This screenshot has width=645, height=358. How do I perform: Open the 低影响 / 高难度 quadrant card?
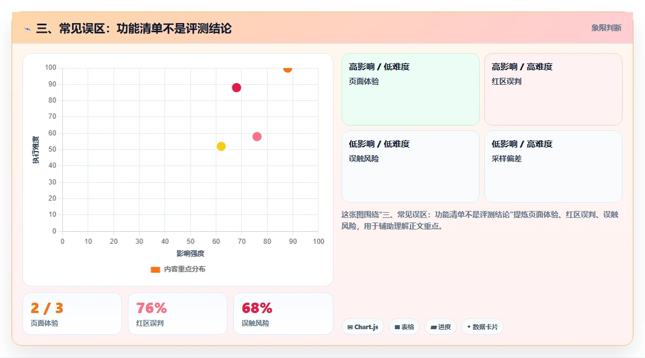553,167
